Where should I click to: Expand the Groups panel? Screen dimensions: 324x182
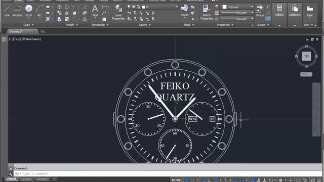click(263, 25)
